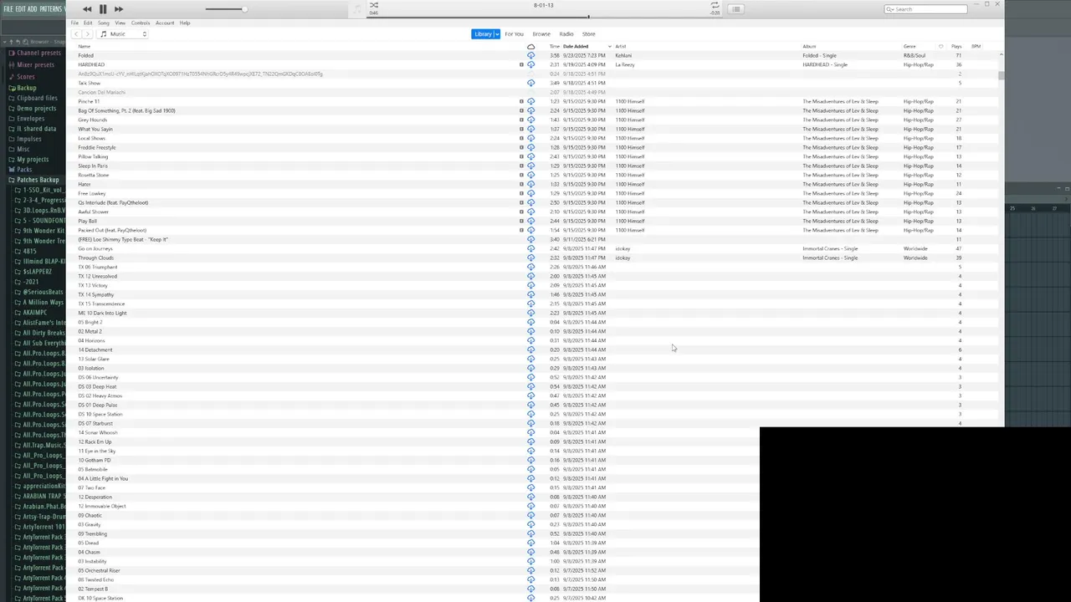Sort by the Name column header
This screenshot has width=1071, height=602.
coord(85,46)
